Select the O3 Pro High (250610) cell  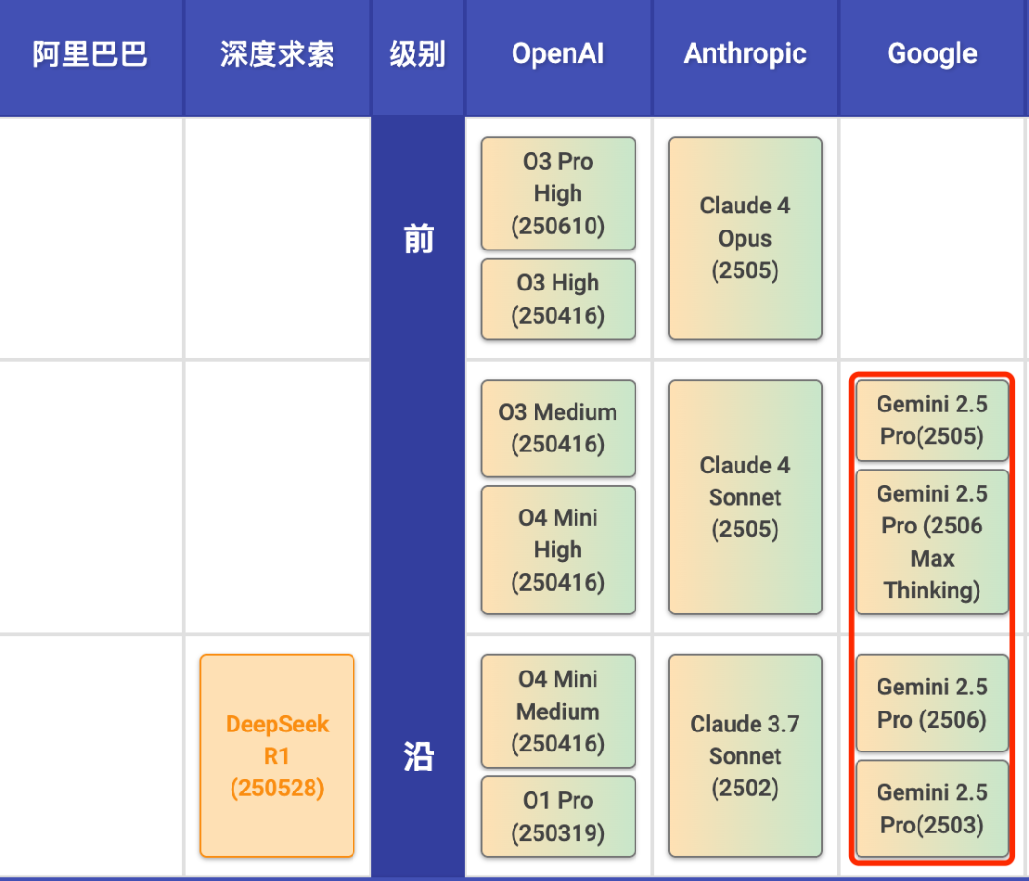click(x=557, y=193)
